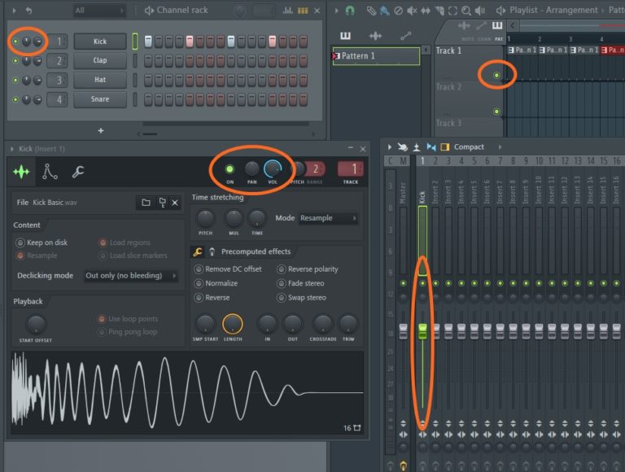Click the Clap channel button
The height and width of the screenshot is (472, 625).
coord(100,60)
